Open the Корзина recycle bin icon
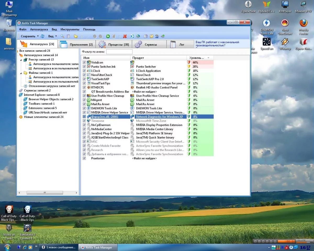Image resolution: width=314 pixels, height=251 pixels. (x=9, y=25)
